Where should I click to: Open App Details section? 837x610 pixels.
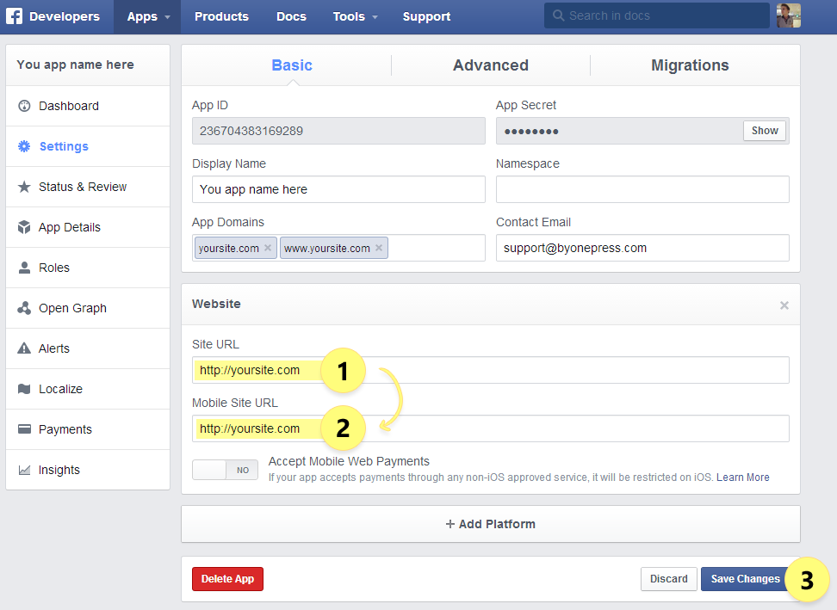pyautogui.click(x=88, y=227)
